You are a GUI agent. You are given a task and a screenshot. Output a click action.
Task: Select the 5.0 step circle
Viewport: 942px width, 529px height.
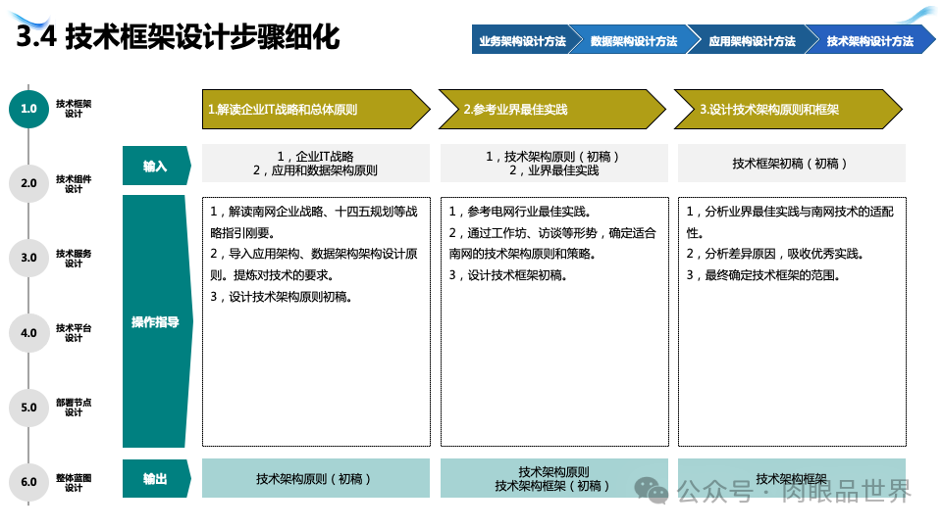click(28, 408)
